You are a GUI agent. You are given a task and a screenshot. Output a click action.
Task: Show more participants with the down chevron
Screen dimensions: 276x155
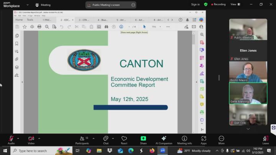coord(248,129)
